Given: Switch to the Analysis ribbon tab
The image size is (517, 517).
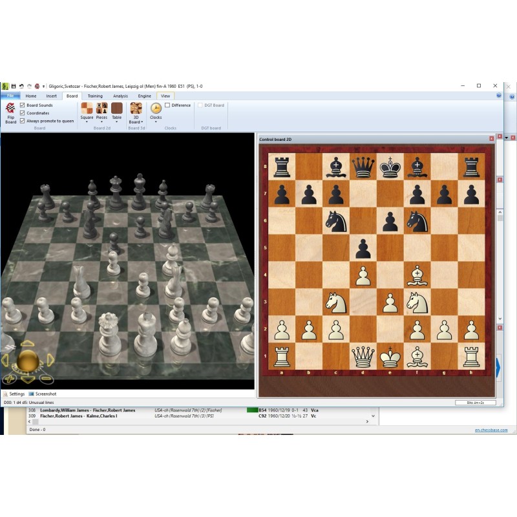Looking at the screenshot, I should point(120,96).
